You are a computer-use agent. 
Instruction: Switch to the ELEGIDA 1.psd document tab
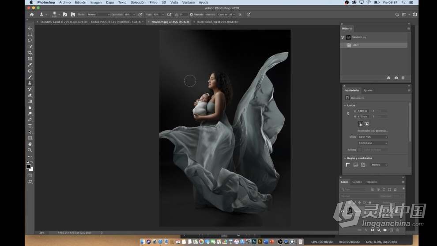pyautogui.click(x=91, y=22)
